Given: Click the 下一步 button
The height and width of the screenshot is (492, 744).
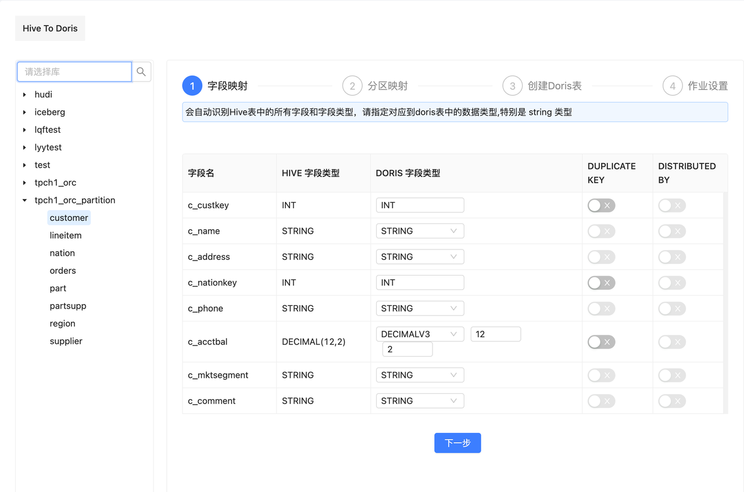Looking at the screenshot, I should pyautogui.click(x=457, y=443).
